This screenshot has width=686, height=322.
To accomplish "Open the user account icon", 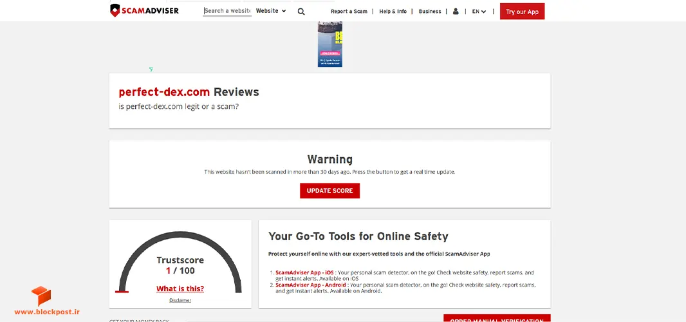I will [x=456, y=12].
